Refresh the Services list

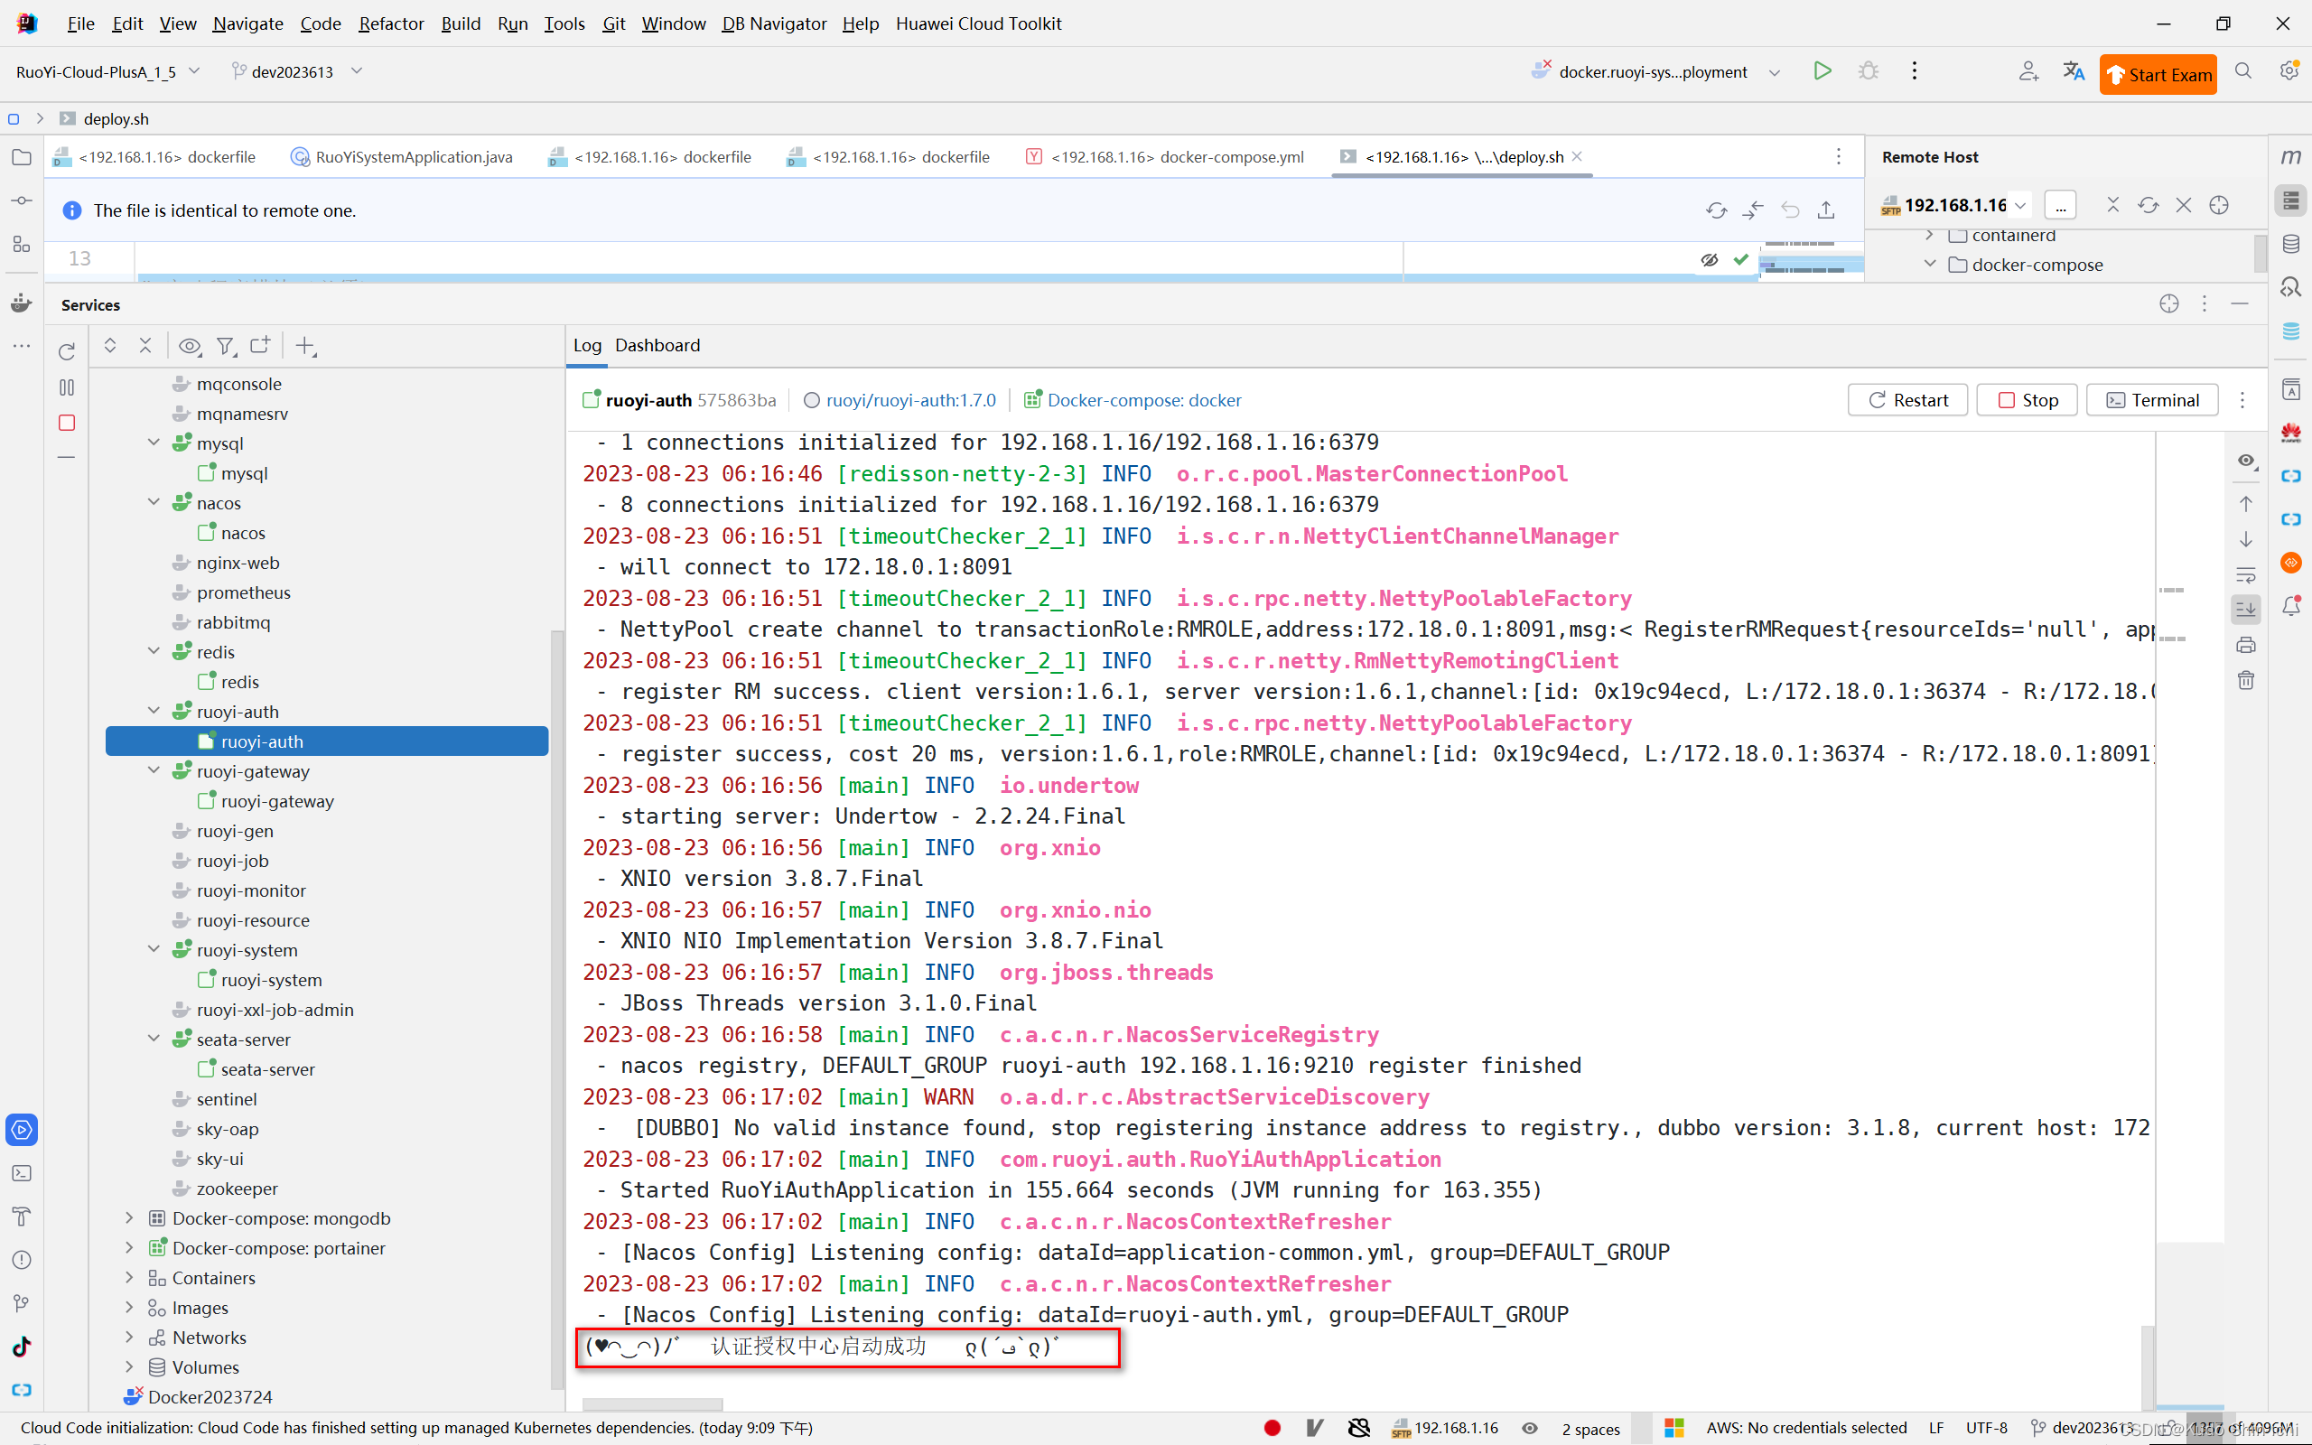coord(66,351)
